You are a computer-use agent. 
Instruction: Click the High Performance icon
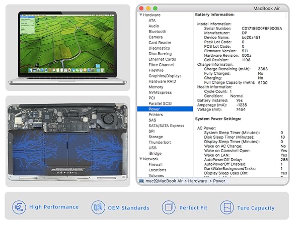tap(19, 207)
